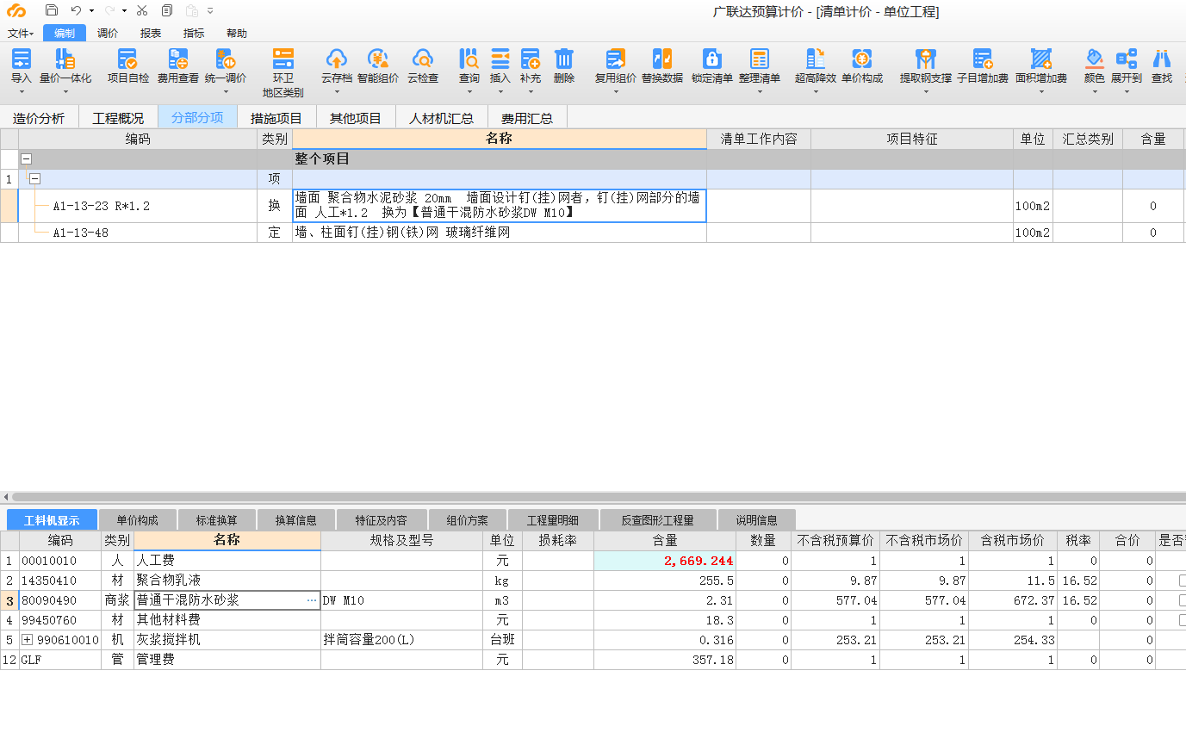Switch to the 换算信息 bottom tab
1186x739 pixels.
click(x=296, y=520)
